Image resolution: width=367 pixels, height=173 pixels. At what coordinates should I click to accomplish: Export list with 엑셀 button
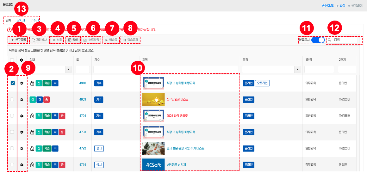73,40
